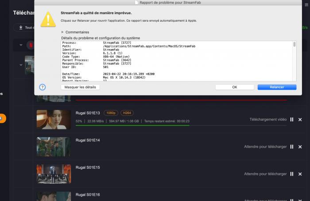Open Rugal S01E14 thumbnail
The width and height of the screenshot is (310, 201).
pos(54,147)
